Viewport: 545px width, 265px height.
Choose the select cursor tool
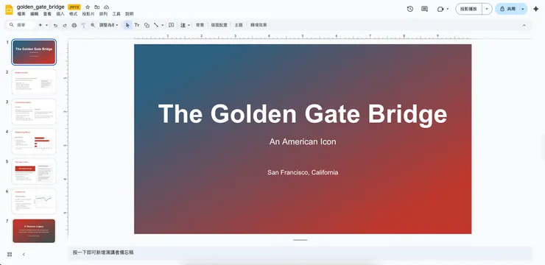coord(127,25)
